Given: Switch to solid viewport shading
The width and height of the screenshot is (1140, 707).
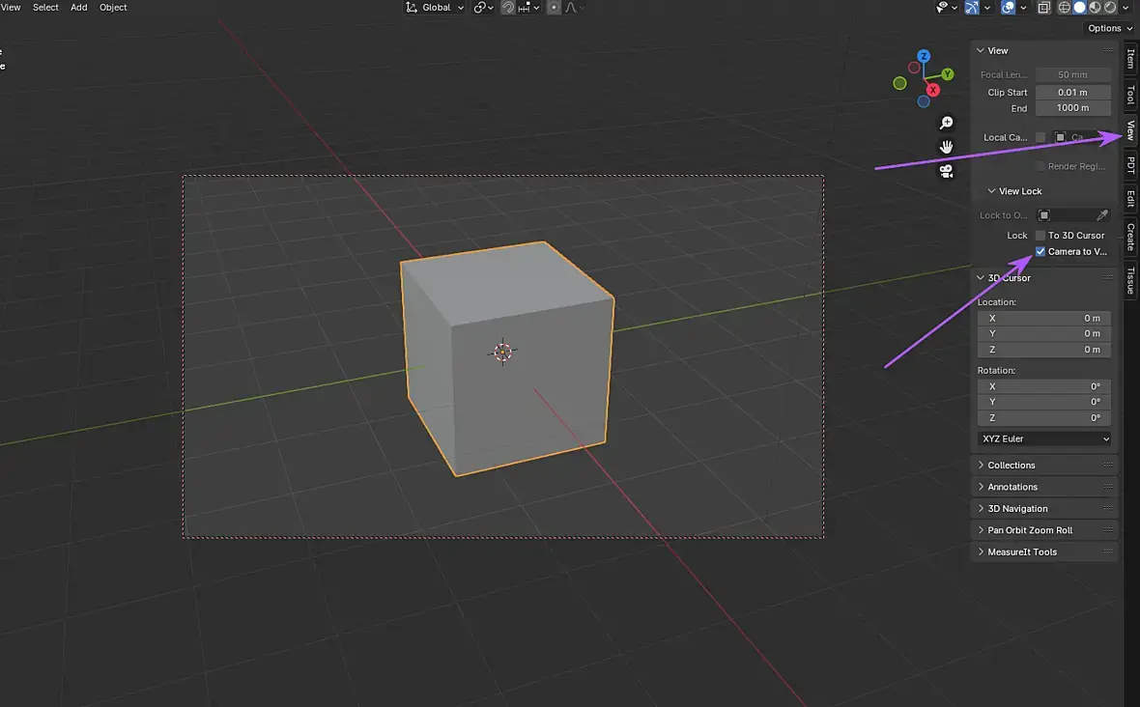Looking at the screenshot, I should (1080, 8).
